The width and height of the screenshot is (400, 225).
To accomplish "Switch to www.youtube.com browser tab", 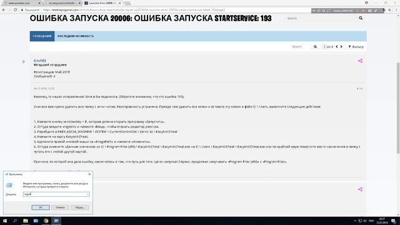I will click(x=22, y=3).
